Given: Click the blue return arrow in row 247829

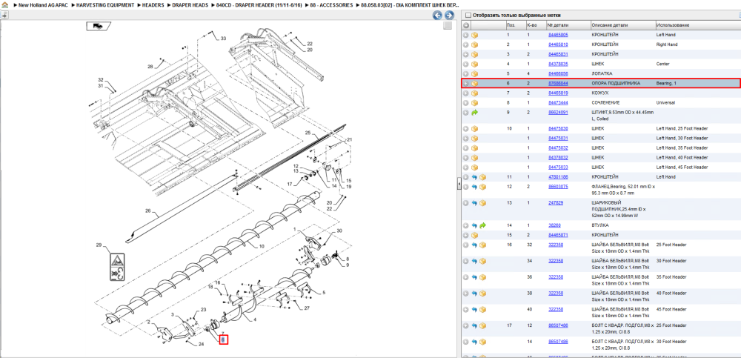Looking at the screenshot, I should (x=474, y=203).
